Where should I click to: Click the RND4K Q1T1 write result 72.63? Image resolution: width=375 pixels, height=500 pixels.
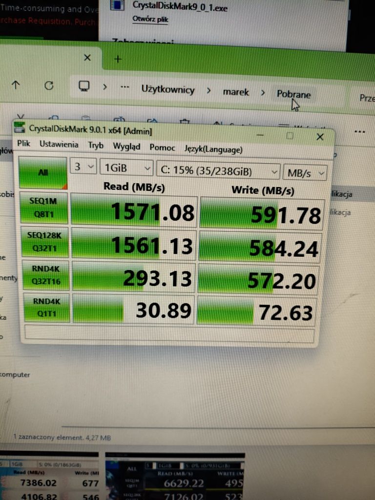[257, 311]
